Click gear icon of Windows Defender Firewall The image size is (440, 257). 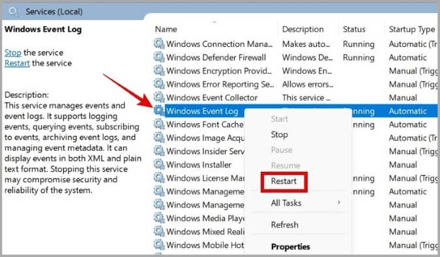point(159,57)
